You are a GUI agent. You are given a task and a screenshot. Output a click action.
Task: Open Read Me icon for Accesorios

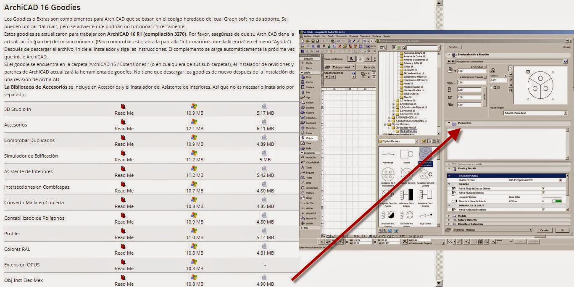(x=123, y=122)
